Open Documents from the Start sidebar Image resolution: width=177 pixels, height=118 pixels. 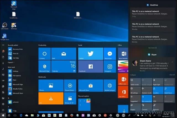(3, 57)
